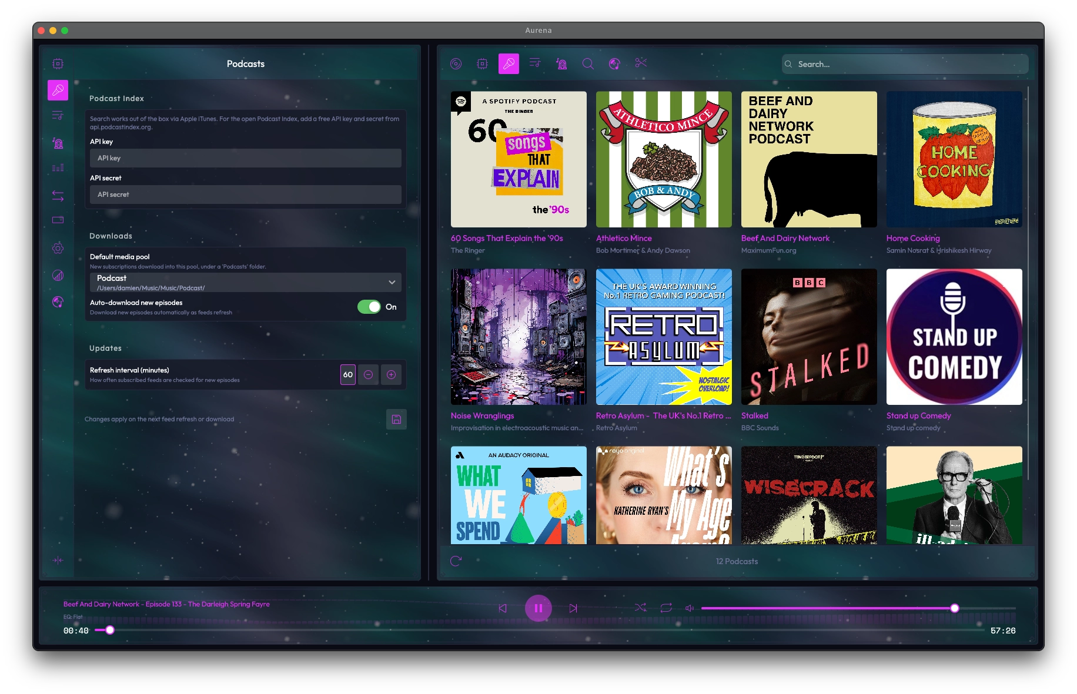Click the Noise Wranglings title link
The height and width of the screenshot is (694, 1077).
482,415
